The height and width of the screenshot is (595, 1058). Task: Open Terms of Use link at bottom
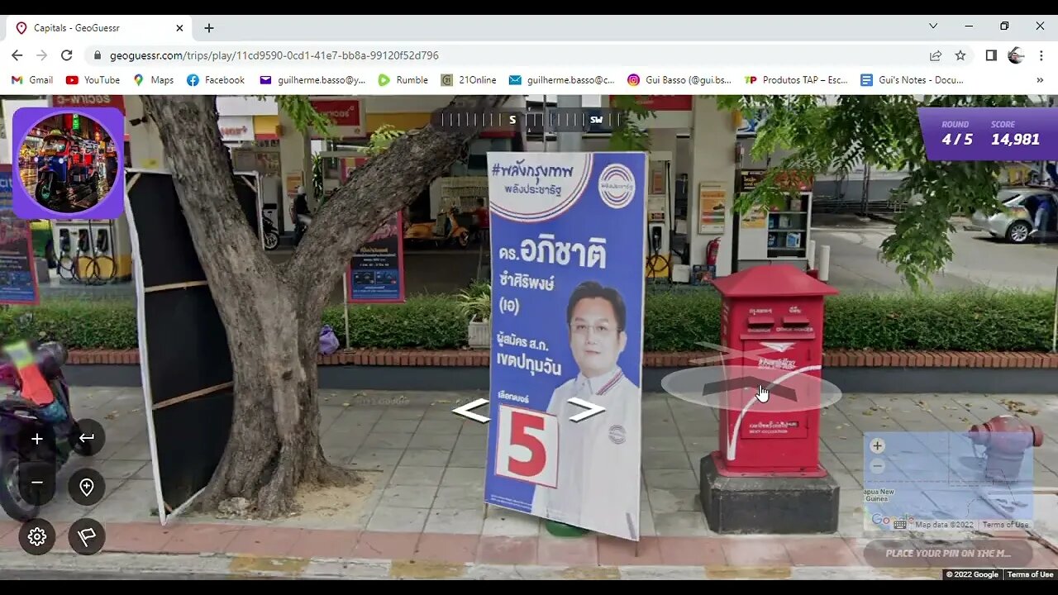click(1030, 574)
